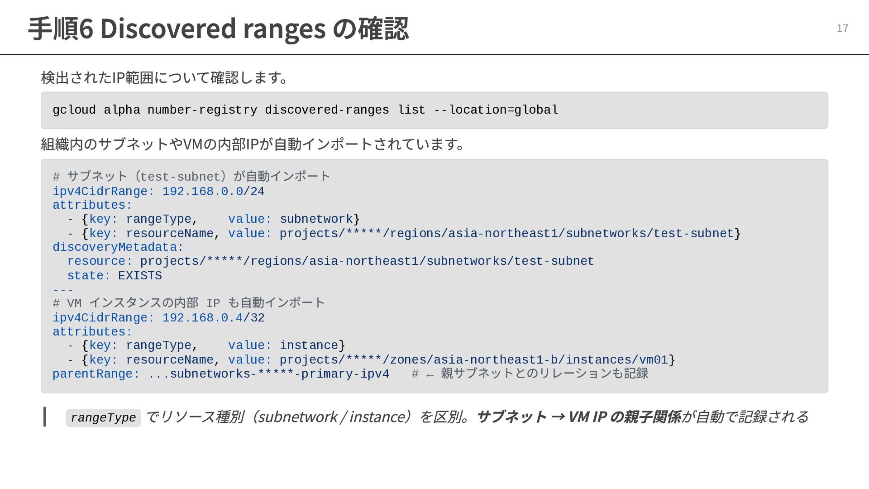Click the '# サブネット（test-subnet）' comment line
The image size is (869, 489).
point(191,177)
